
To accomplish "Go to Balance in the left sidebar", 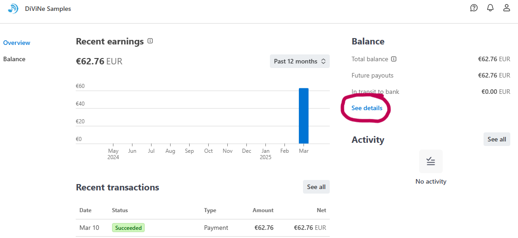I will 14,59.
